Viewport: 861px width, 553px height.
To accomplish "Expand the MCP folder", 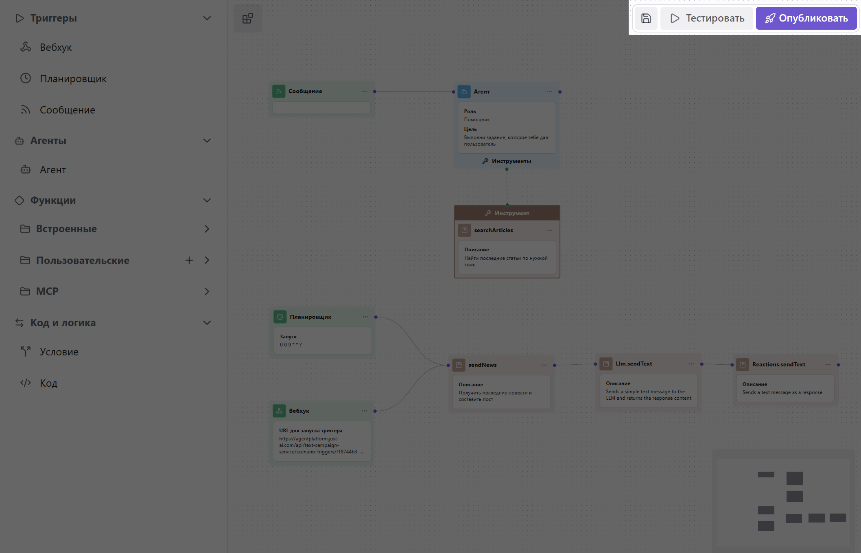I will [x=207, y=292].
